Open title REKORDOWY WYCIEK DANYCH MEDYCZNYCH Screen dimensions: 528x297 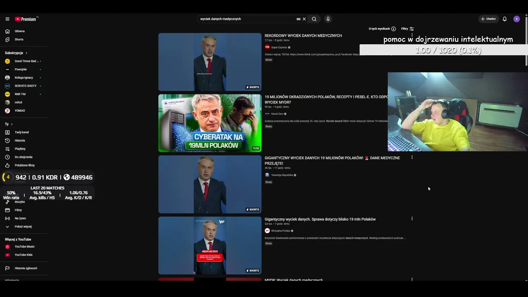[x=303, y=36]
